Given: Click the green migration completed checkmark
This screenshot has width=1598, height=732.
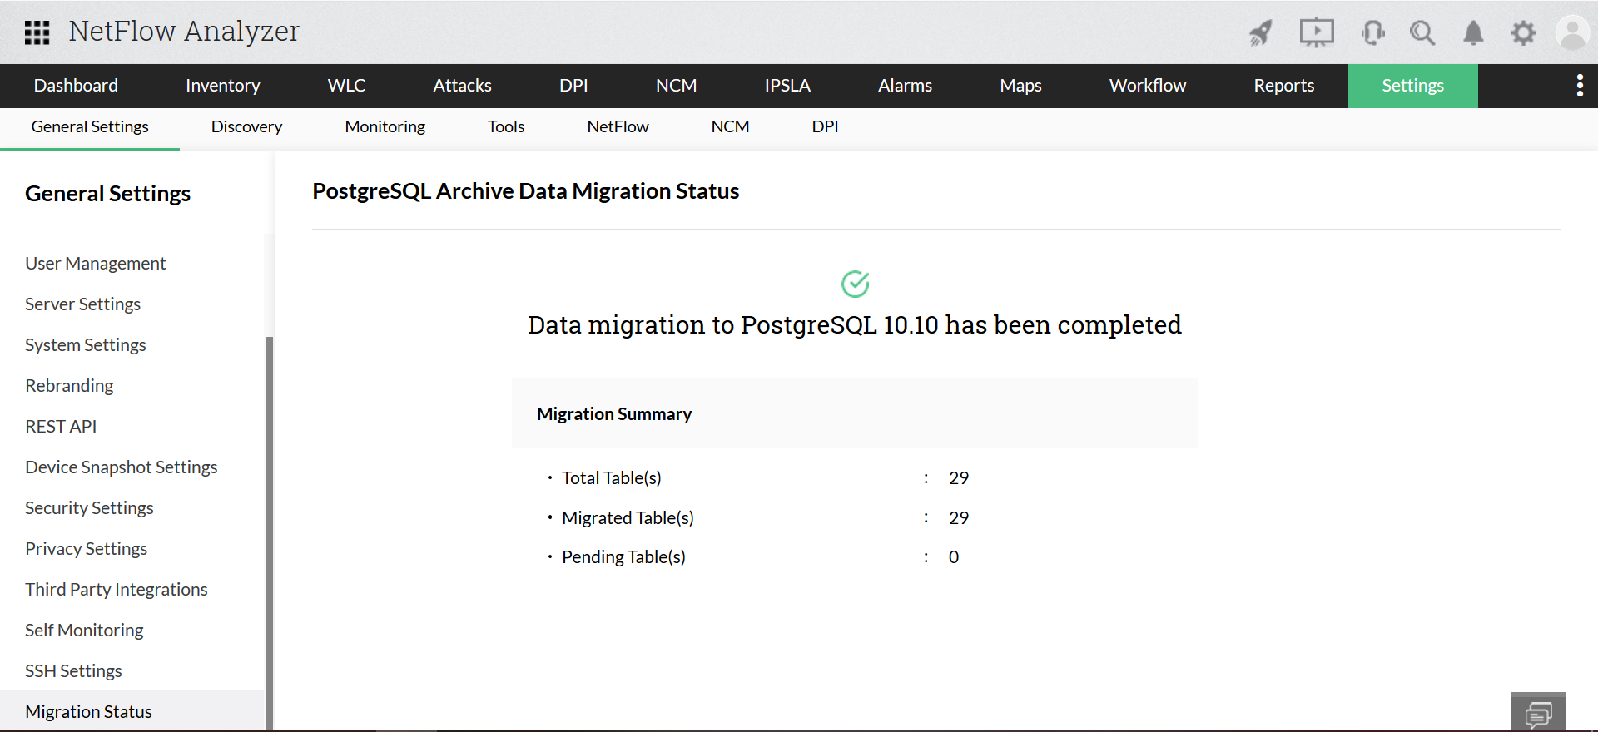Looking at the screenshot, I should pos(855,284).
